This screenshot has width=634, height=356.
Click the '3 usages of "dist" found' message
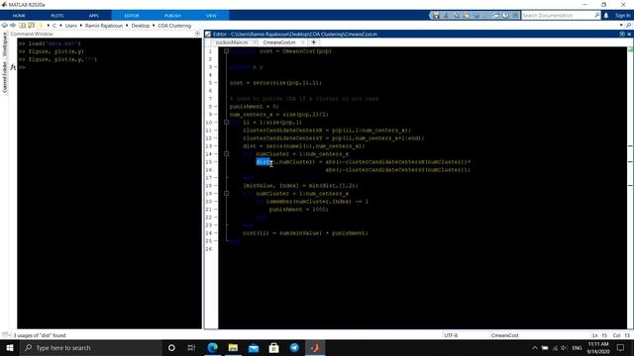tap(40, 335)
